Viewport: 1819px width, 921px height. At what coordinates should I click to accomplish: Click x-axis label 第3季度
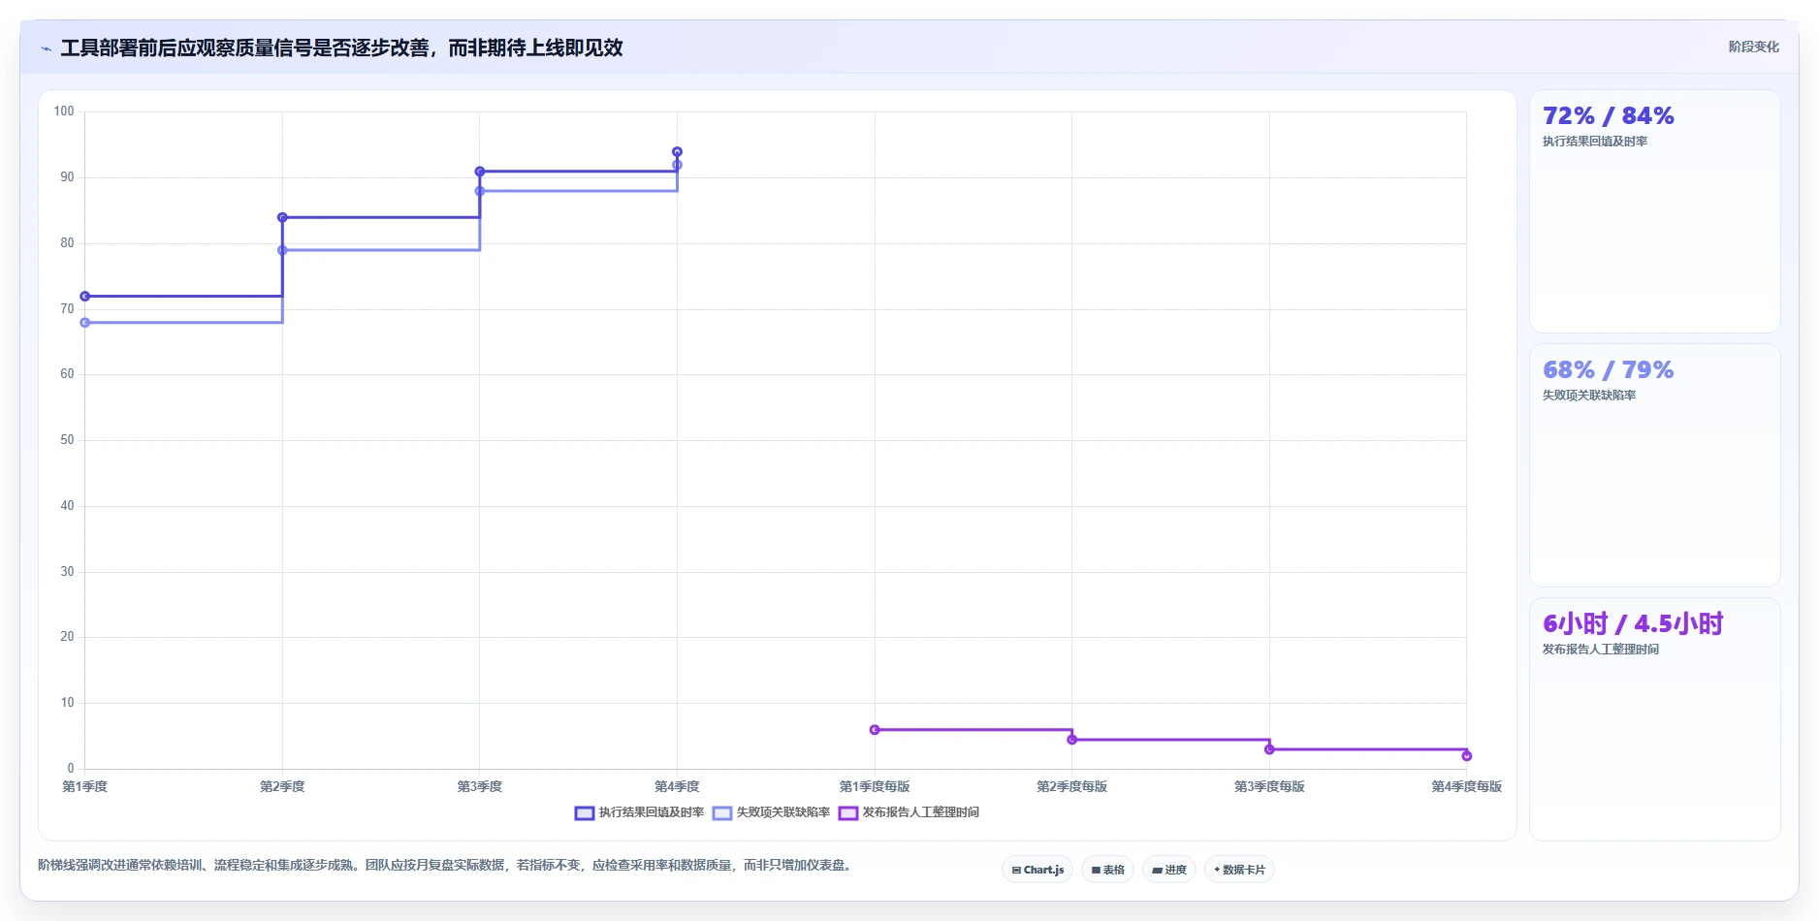coord(480,786)
